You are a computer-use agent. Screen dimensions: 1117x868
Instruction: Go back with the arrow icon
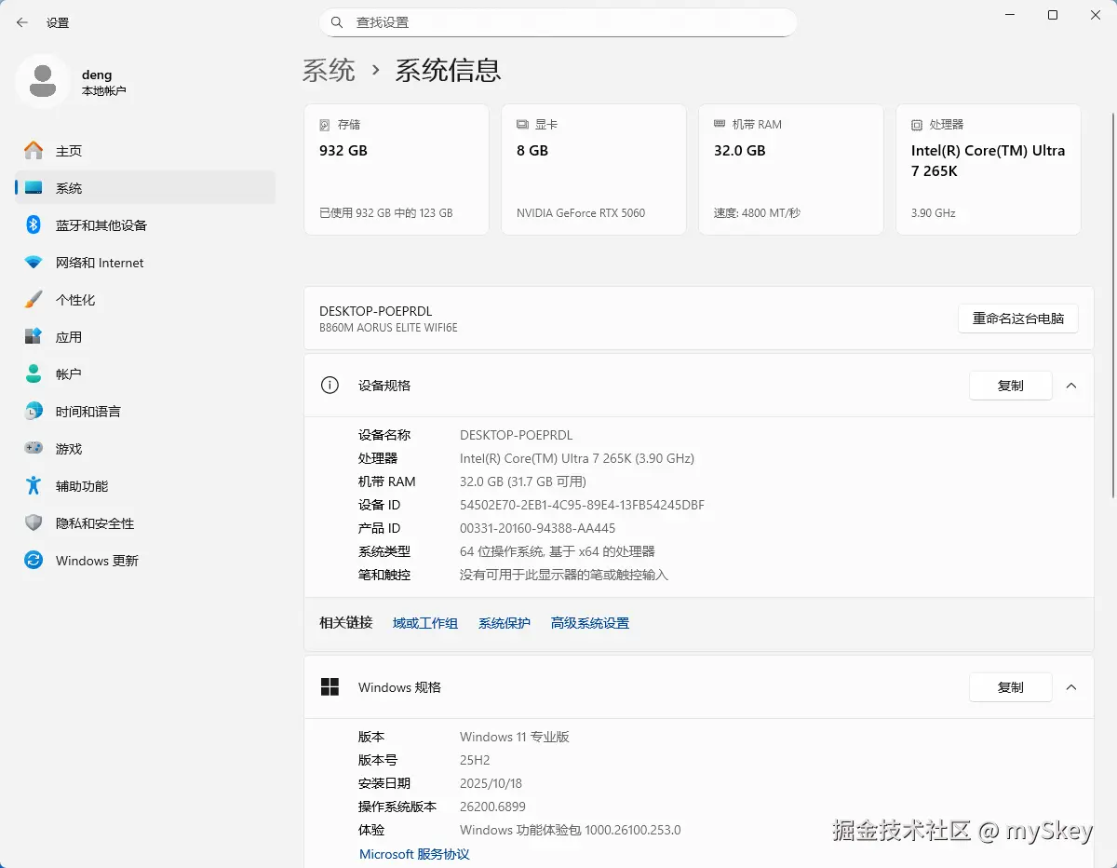tap(22, 22)
